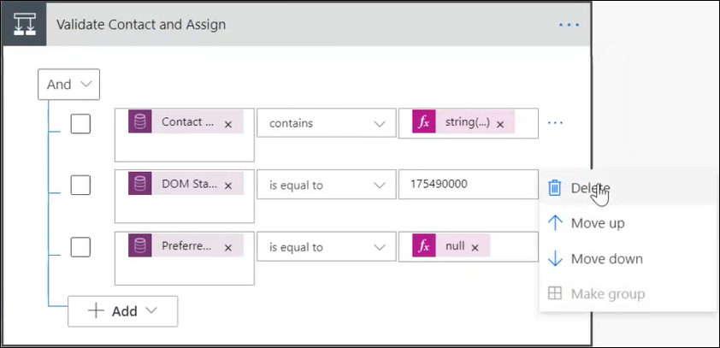The width and height of the screenshot is (720, 348).
Task: Expand the contains operator dropdown
Action: click(x=325, y=124)
